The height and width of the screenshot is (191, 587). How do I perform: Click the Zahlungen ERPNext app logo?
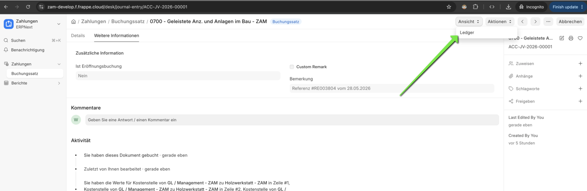click(9, 24)
